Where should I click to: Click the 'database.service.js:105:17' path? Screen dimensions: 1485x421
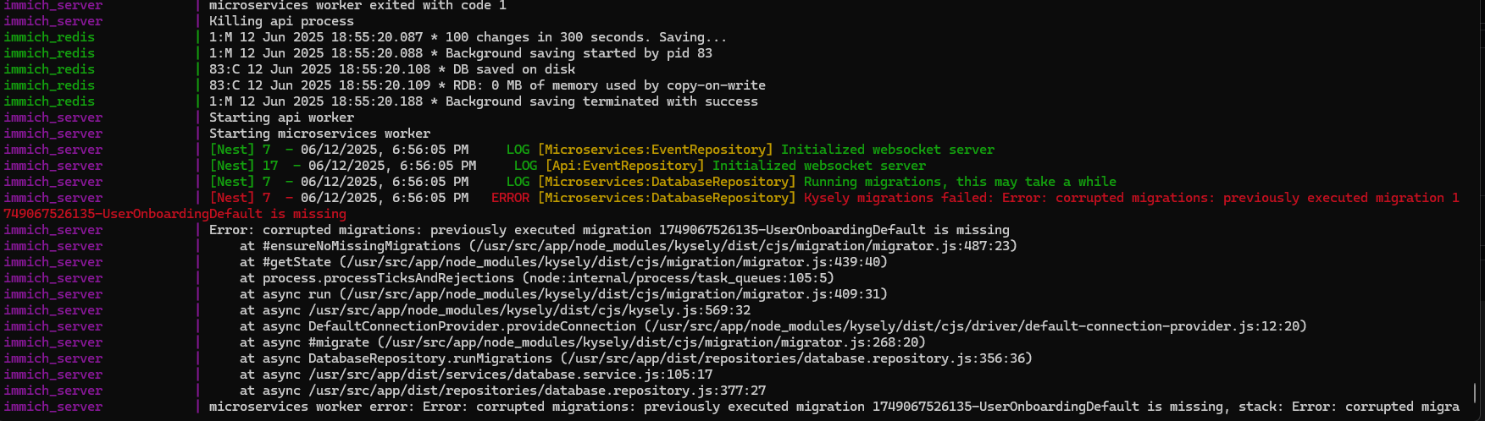click(510, 375)
